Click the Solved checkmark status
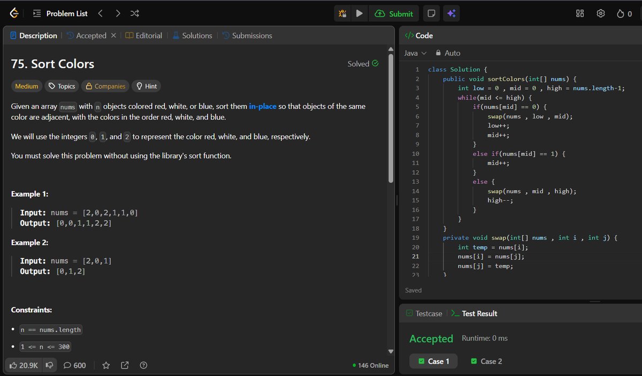Screen dimensions: 642x376 [363, 64]
